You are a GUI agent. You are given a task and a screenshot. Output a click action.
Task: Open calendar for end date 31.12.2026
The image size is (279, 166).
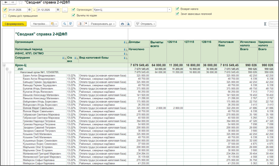[x=58, y=10]
